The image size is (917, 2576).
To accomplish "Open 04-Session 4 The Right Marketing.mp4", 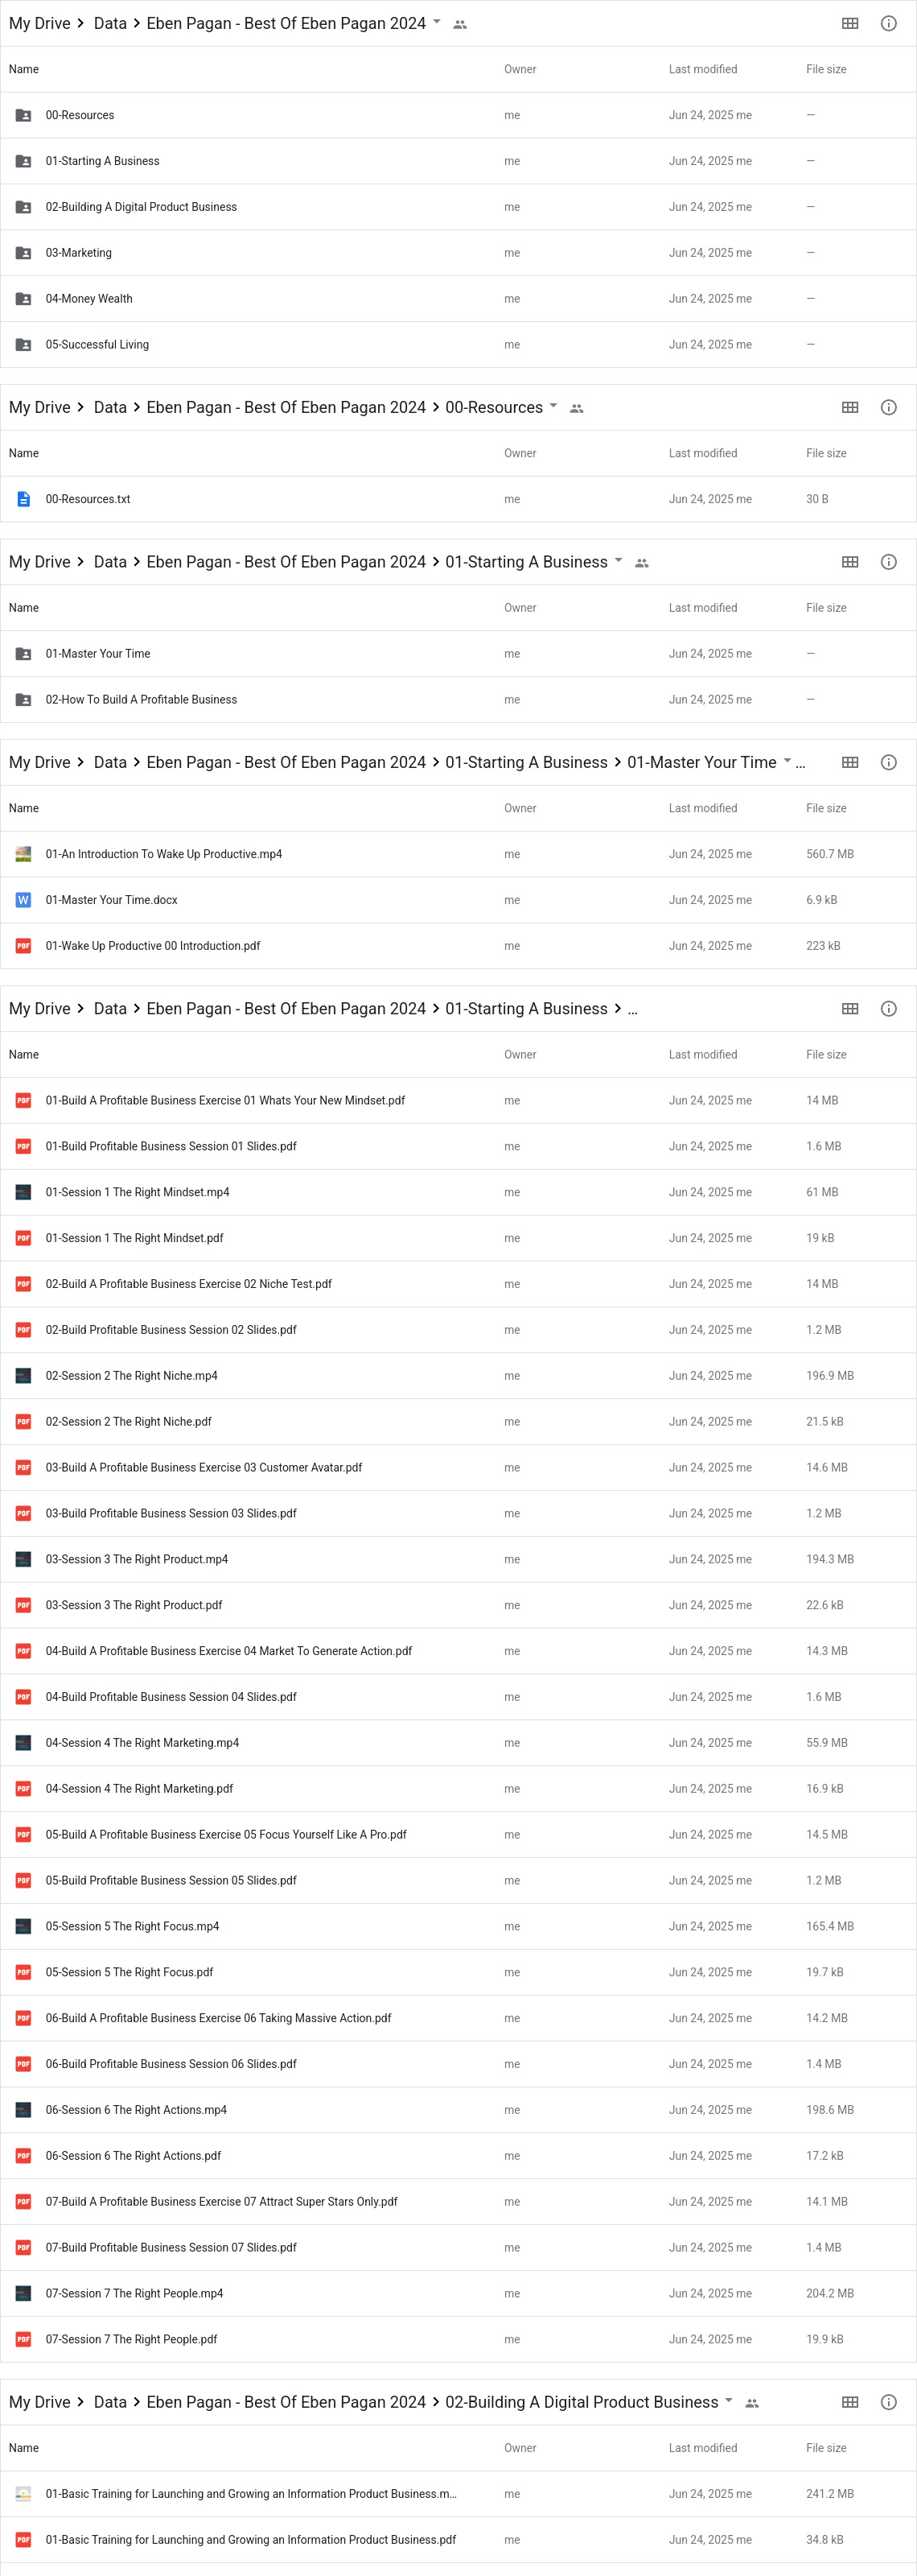I will point(142,1743).
